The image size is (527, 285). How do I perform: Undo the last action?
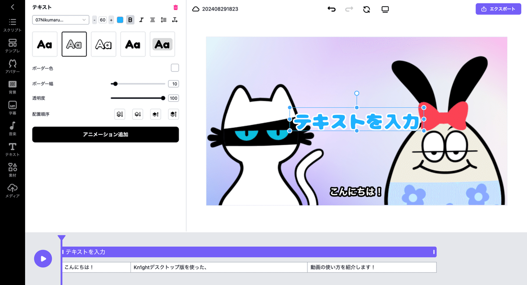pos(332,9)
